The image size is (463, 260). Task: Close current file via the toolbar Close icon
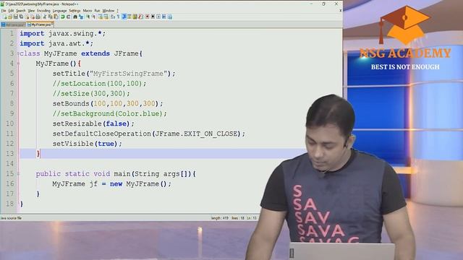27,17
